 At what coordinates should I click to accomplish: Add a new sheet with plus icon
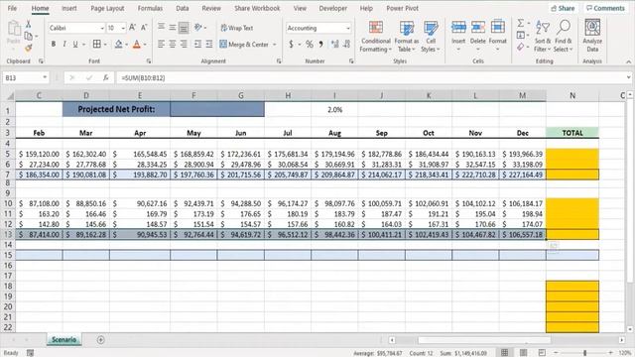click(100, 340)
